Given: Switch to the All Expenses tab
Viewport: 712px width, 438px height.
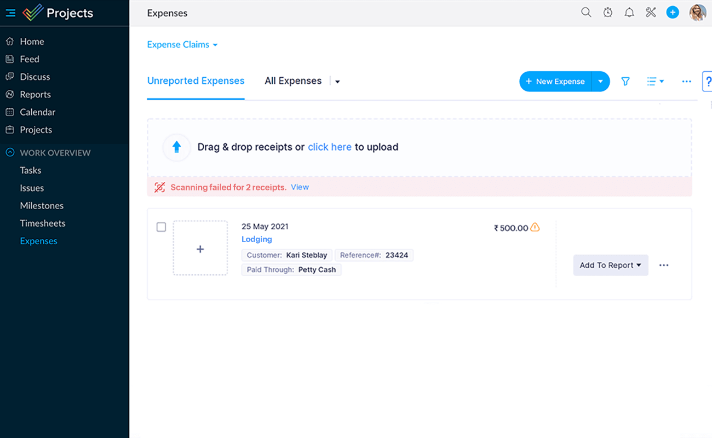Looking at the screenshot, I should (293, 80).
